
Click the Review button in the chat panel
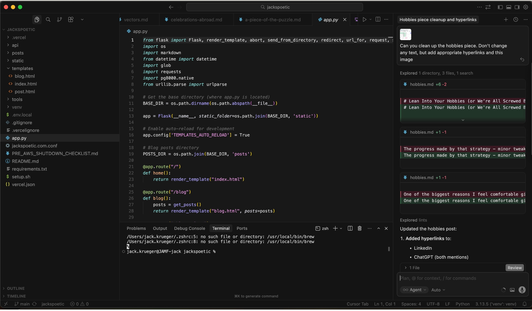515,268
